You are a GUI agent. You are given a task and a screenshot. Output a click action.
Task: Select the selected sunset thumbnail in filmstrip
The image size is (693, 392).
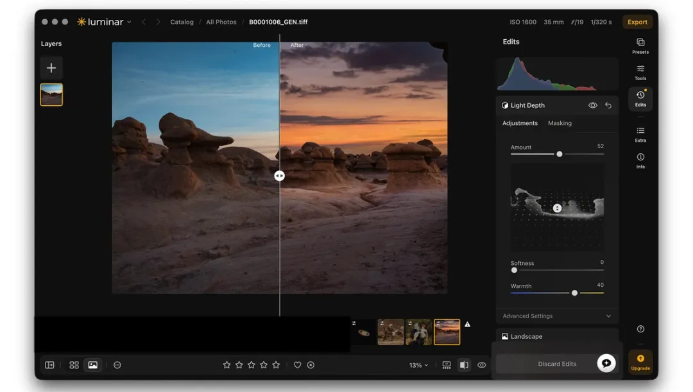447,332
